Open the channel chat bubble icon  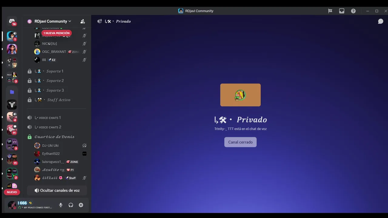pos(380,21)
